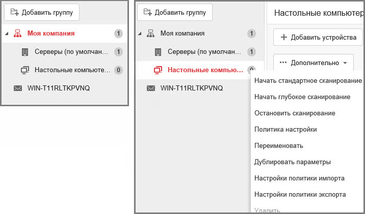Click the red network icon of Моя компания

17,34
